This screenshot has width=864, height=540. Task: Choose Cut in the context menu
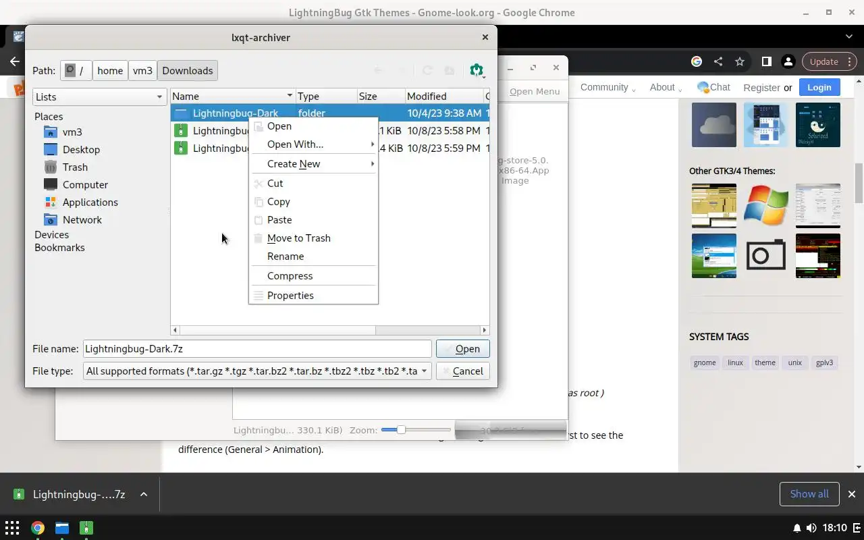[x=313, y=183]
